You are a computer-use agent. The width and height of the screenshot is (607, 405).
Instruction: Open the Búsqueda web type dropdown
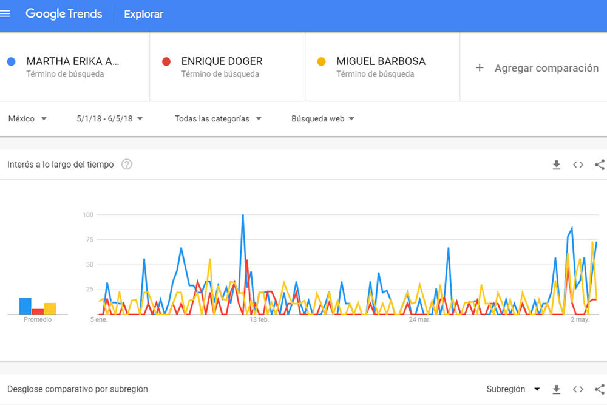[x=323, y=119]
